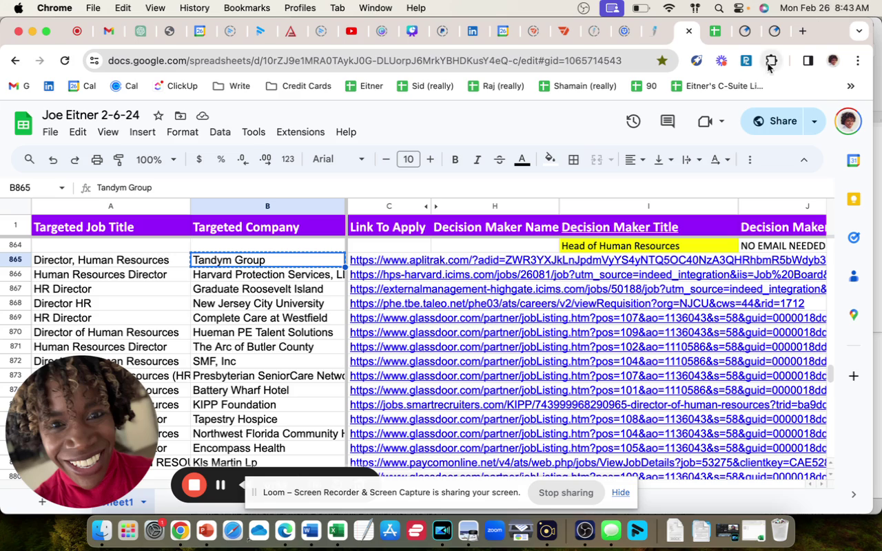Viewport: 882px width, 551px height.
Task: Click the undo arrow
Action: [53, 160]
